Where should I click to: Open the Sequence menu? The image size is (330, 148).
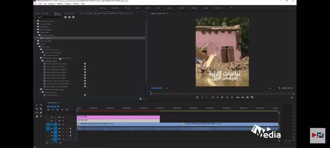pyautogui.click(x=51, y=4)
